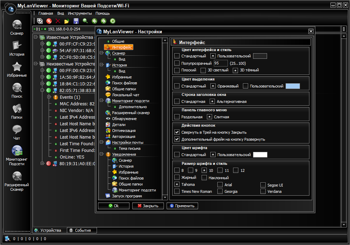Viewport: 350px width, 245px height.
Task: Pick the custom interface color swatch
Action: pos(260,56)
